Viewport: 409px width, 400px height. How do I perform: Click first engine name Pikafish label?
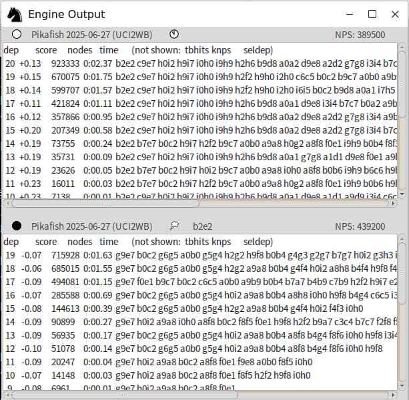91,35
